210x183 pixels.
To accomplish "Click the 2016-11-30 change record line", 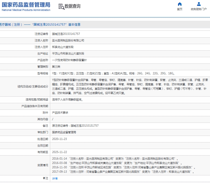I will coord(124,167).
